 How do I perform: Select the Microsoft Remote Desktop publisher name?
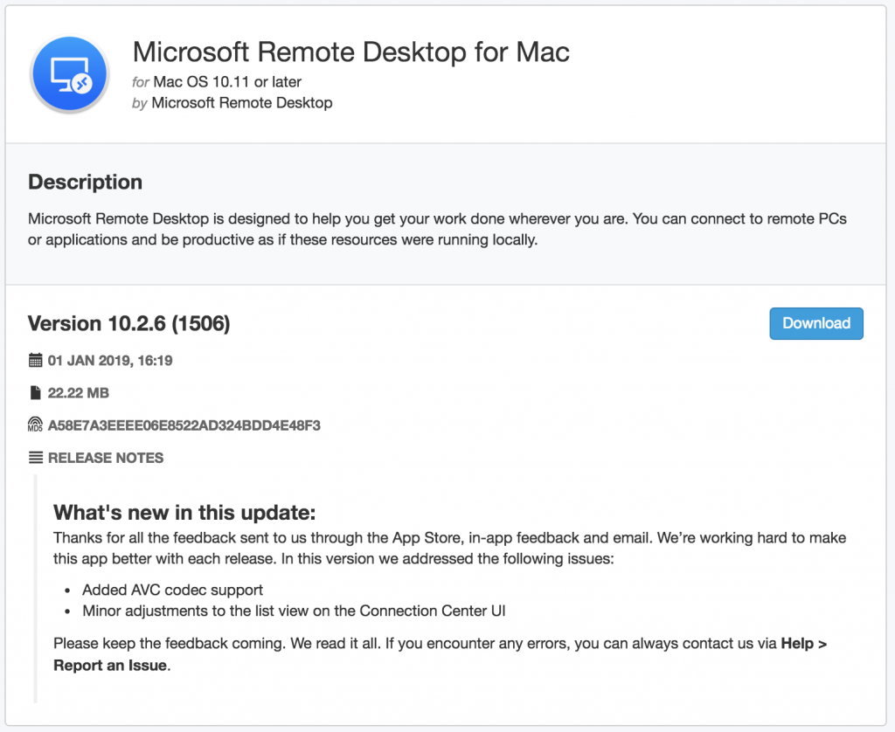242,103
